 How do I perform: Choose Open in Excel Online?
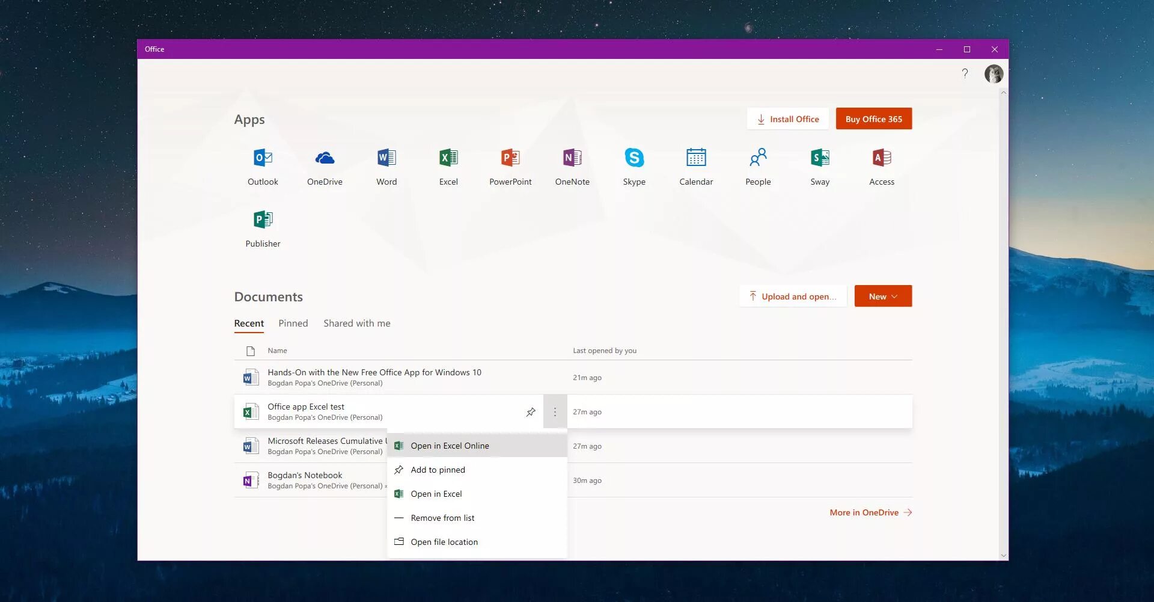(x=477, y=446)
